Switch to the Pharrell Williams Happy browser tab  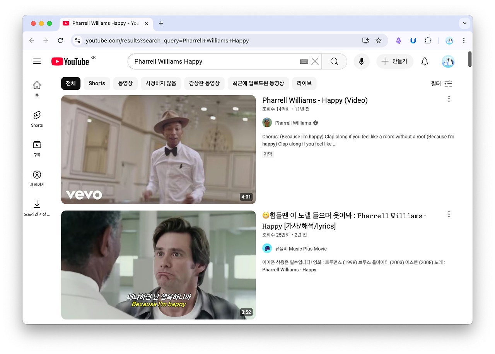click(x=105, y=23)
